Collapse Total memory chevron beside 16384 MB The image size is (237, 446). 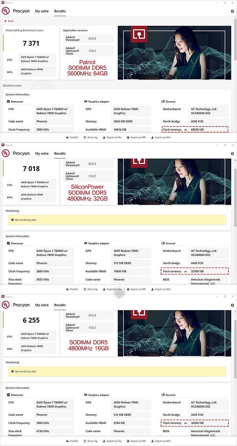185,423
